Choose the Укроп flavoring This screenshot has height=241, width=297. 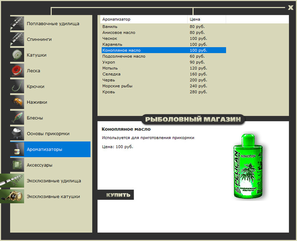[164, 62]
